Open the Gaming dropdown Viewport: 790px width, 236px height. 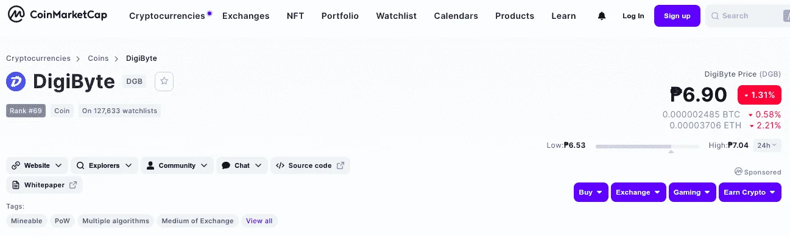click(693, 192)
